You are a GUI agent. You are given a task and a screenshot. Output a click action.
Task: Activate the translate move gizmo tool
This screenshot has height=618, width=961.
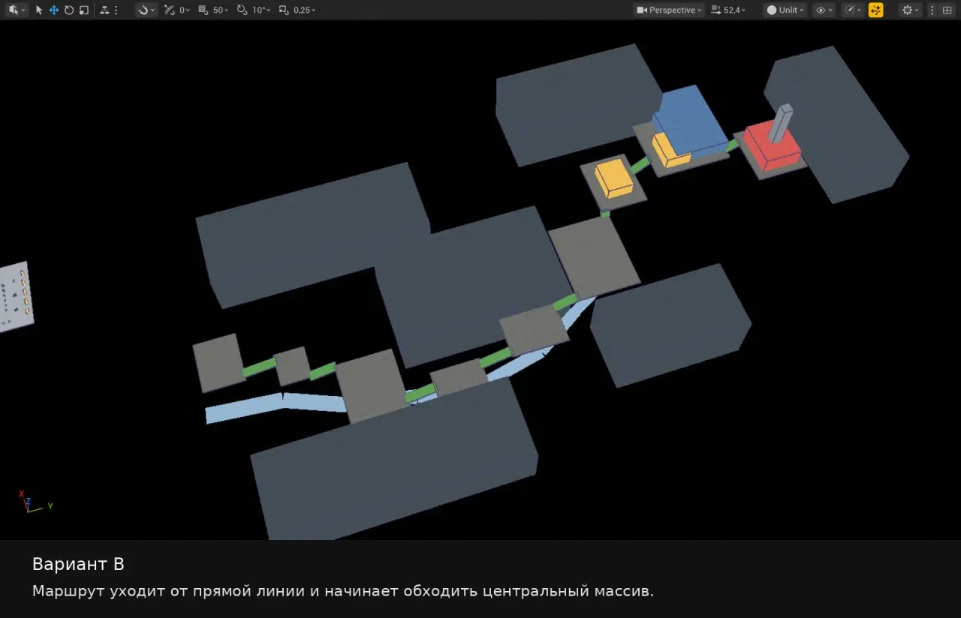54,10
